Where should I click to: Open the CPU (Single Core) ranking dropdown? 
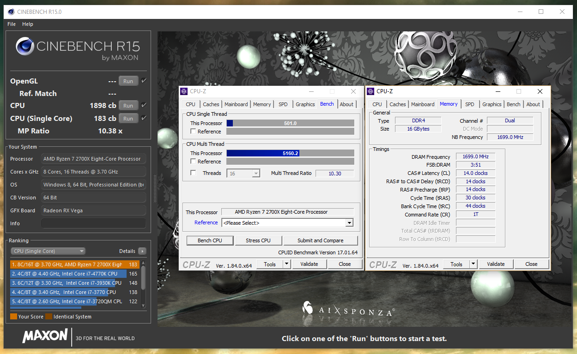coord(48,251)
